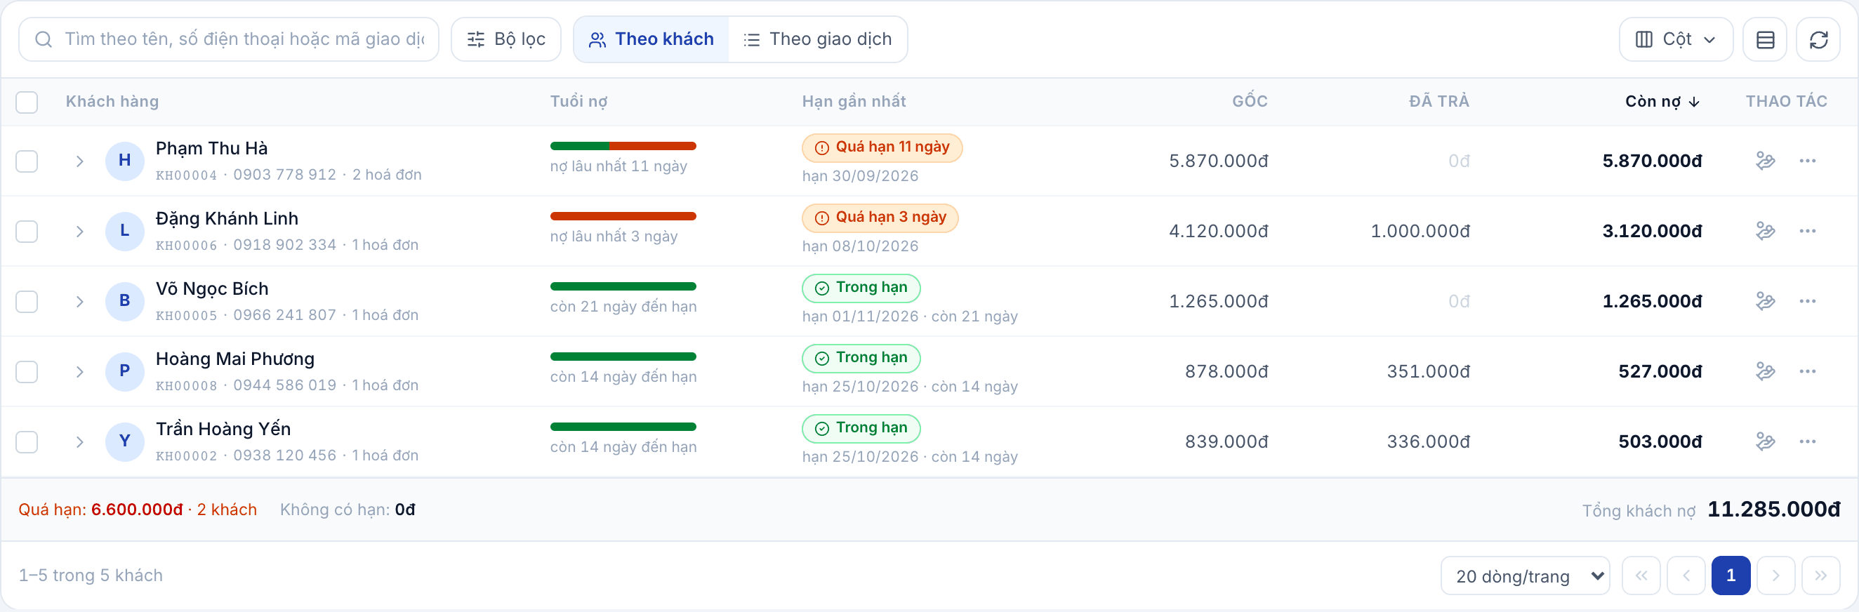This screenshot has height=612, width=1859.
Task: Go to the next page arrow
Action: point(1775,576)
